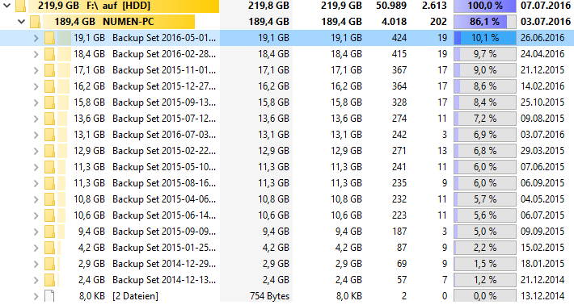Click folder icon of Backup Set 2015-02-22

(x=49, y=151)
